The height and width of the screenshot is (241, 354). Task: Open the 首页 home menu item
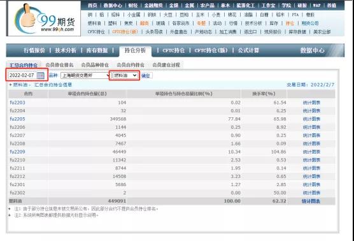[x=92, y=6]
